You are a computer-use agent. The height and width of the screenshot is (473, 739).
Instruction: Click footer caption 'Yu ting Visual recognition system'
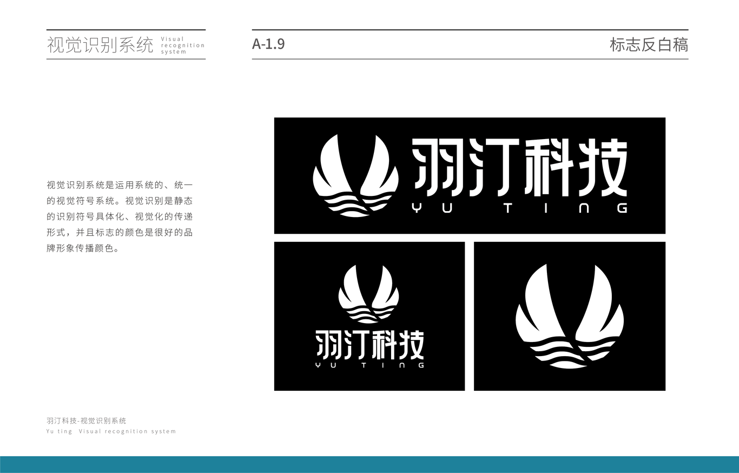(111, 431)
